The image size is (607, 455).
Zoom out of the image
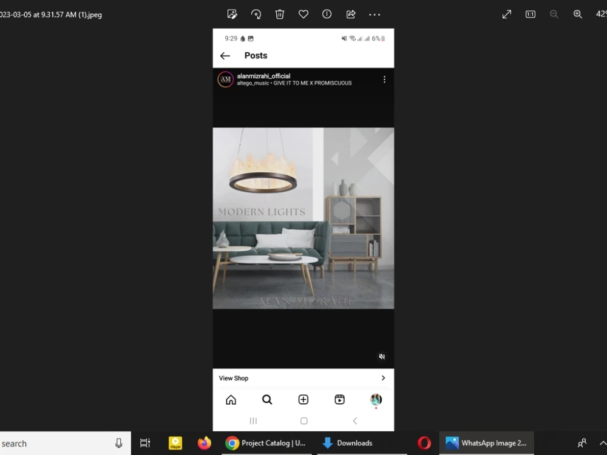point(554,15)
